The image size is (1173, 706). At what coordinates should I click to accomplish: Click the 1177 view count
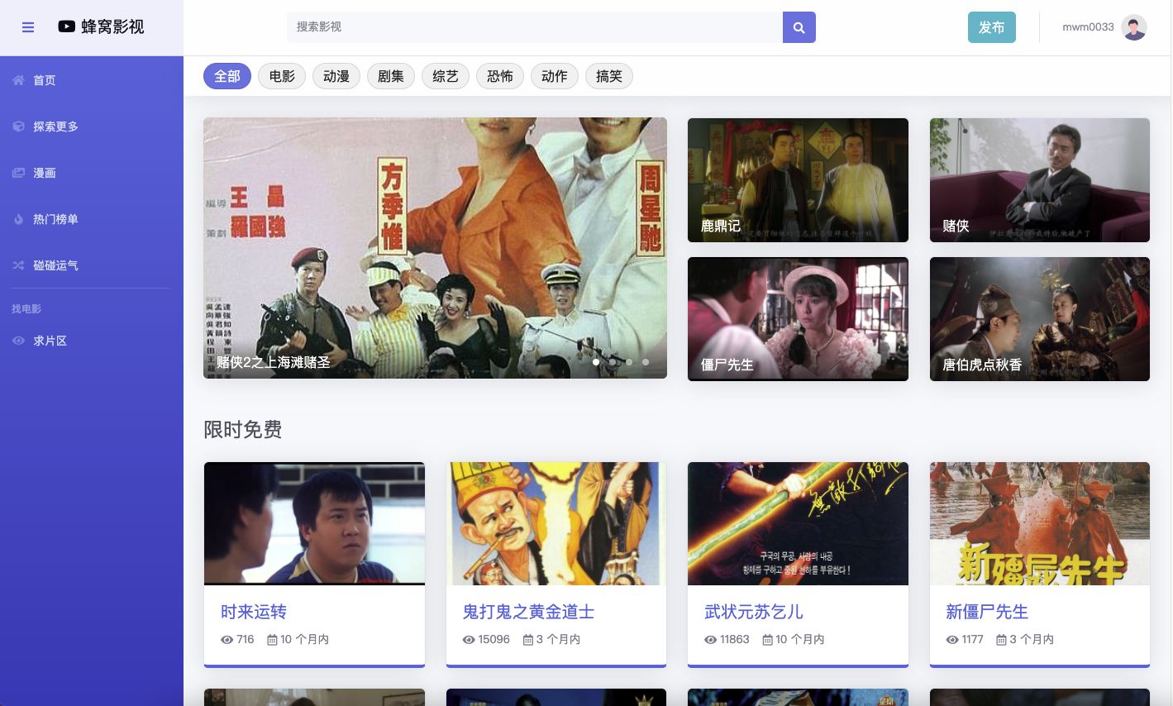coord(973,640)
